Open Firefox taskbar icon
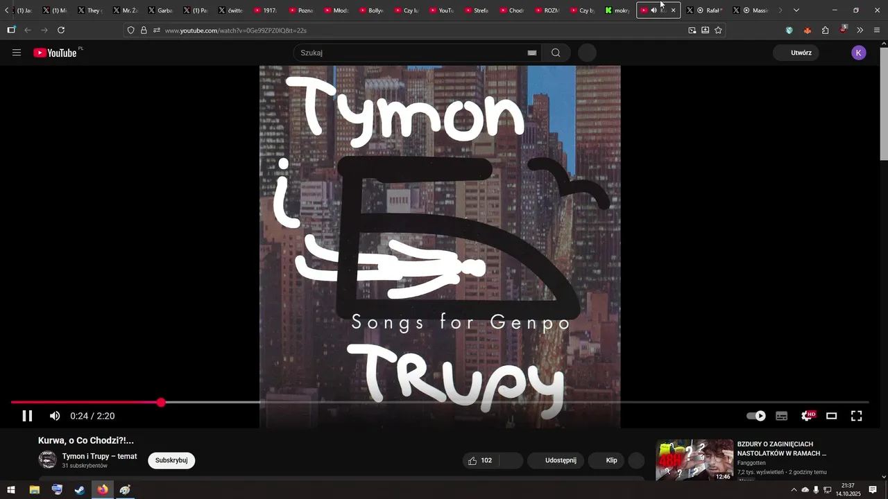The height and width of the screenshot is (499, 888). tap(103, 490)
